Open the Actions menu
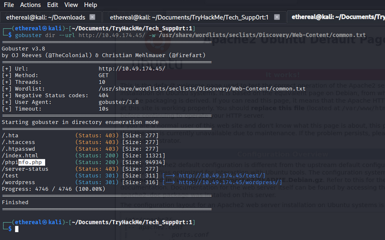This screenshot has height=240, width=385. 30,5
